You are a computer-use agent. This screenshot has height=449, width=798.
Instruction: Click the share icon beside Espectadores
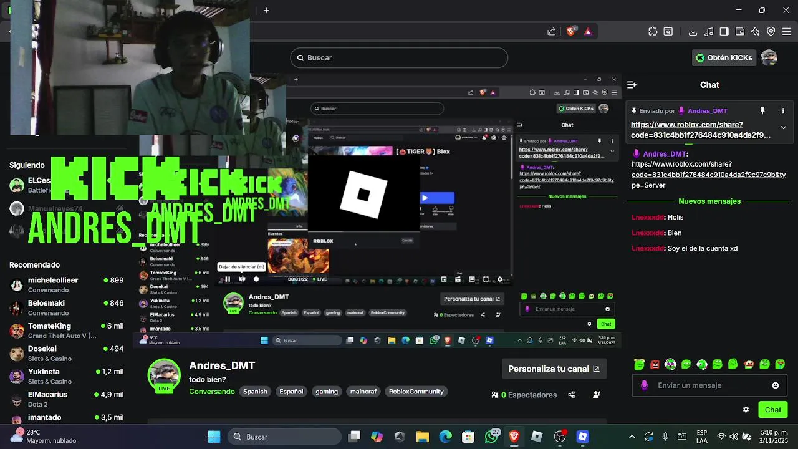pos(572,395)
